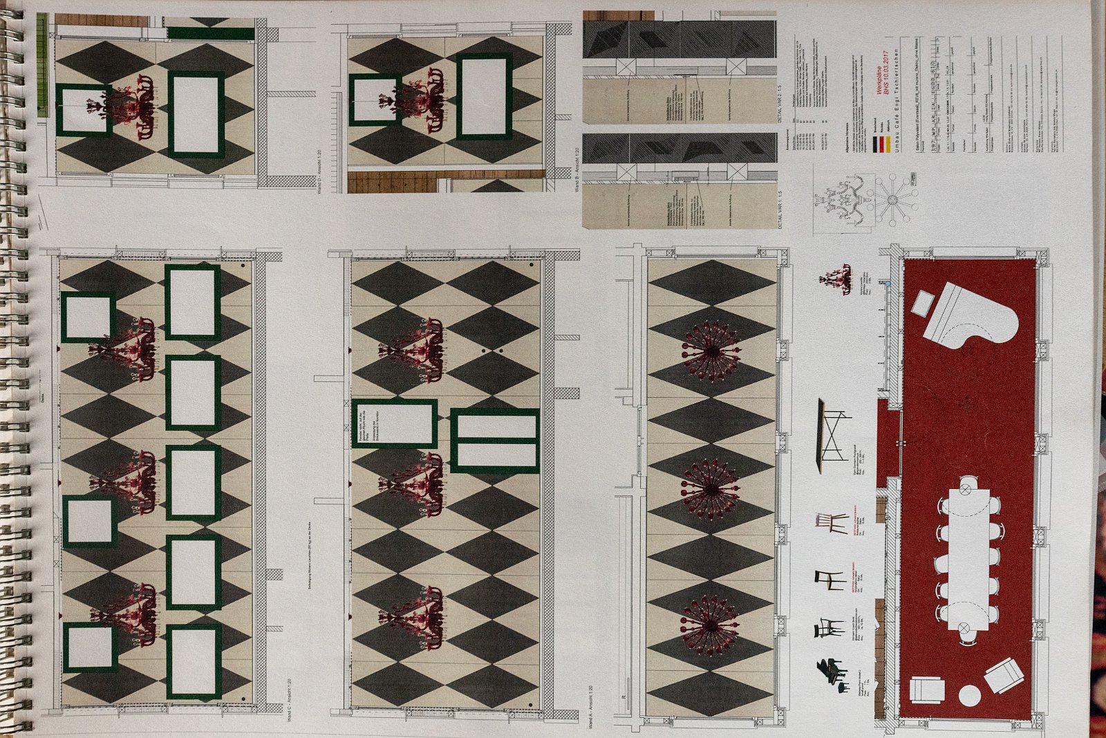This screenshot has width=1106, height=738.
Task: Pick the yellow color swatch in the legend
Action: 888,145
